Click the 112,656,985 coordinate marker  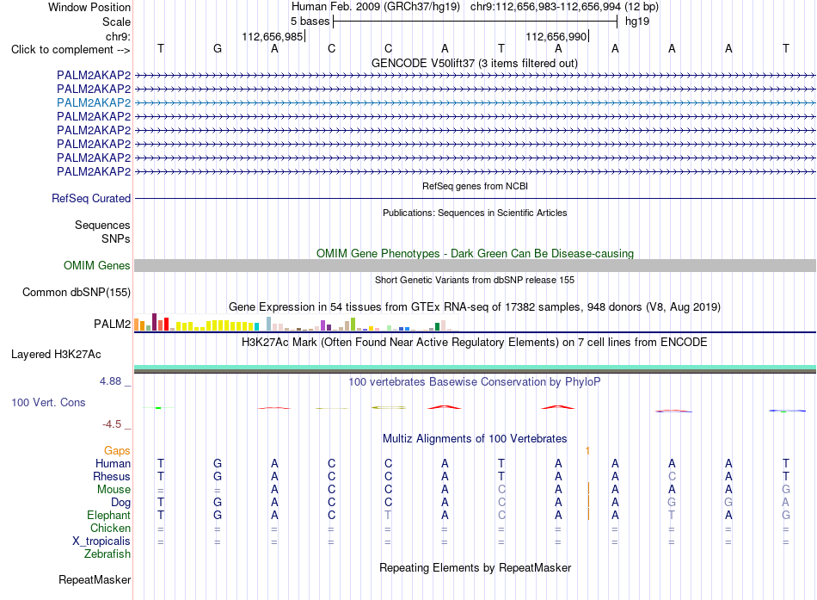coord(272,36)
